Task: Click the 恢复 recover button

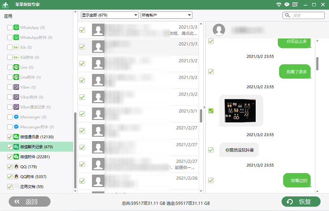Action: click(301, 202)
